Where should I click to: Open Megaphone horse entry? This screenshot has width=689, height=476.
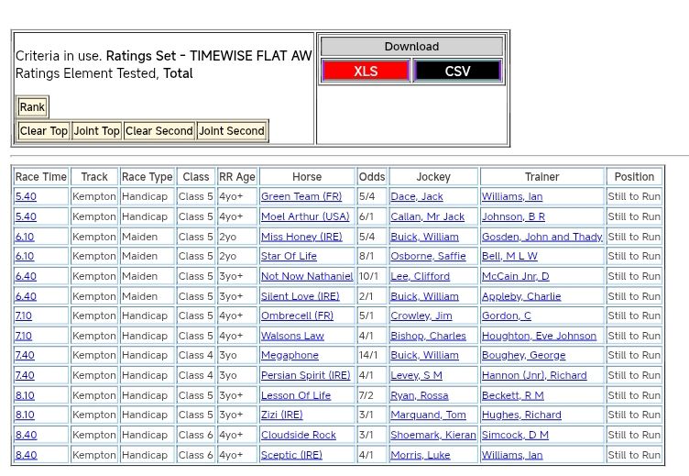(x=290, y=356)
